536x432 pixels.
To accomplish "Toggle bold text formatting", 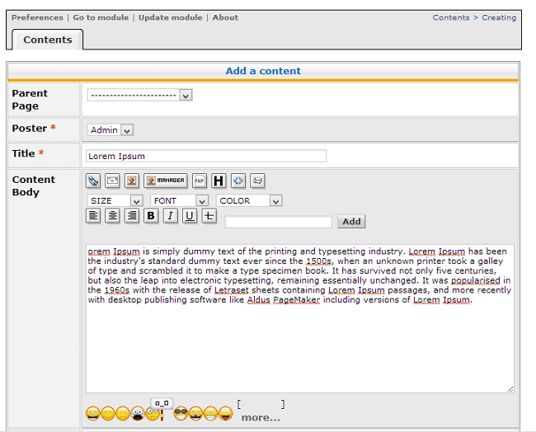I will click(151, 216).
